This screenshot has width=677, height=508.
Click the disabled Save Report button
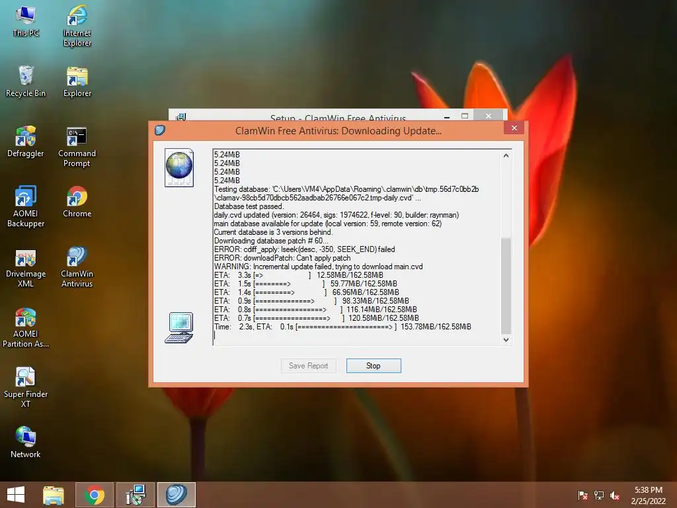click(308, 366)
